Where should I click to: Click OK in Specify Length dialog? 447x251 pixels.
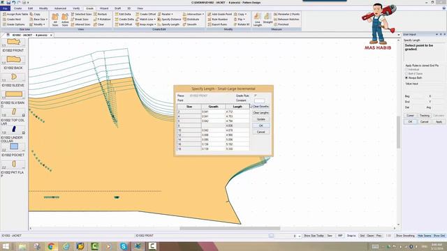click(x=261, y=125)
